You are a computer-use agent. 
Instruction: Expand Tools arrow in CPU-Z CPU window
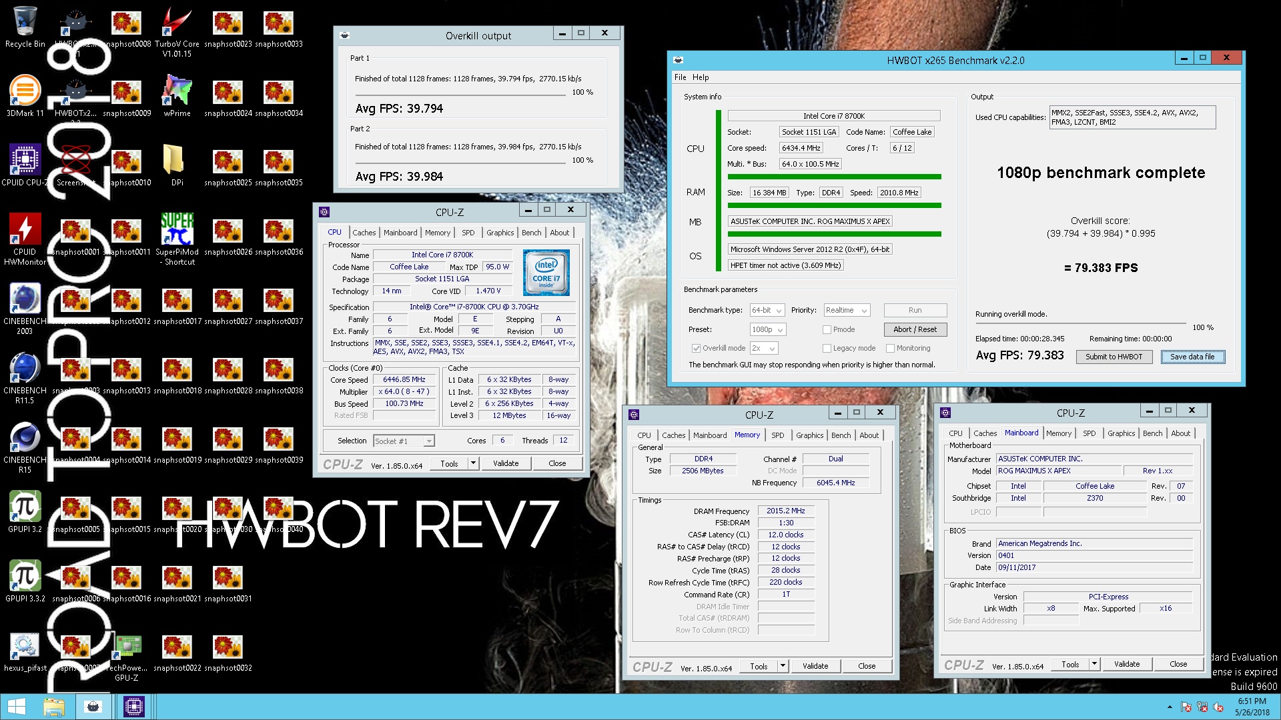coord(473,463)
